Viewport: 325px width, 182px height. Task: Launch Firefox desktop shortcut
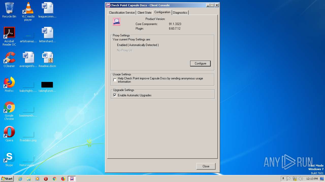pyautogui.click(x=9, y=85)
